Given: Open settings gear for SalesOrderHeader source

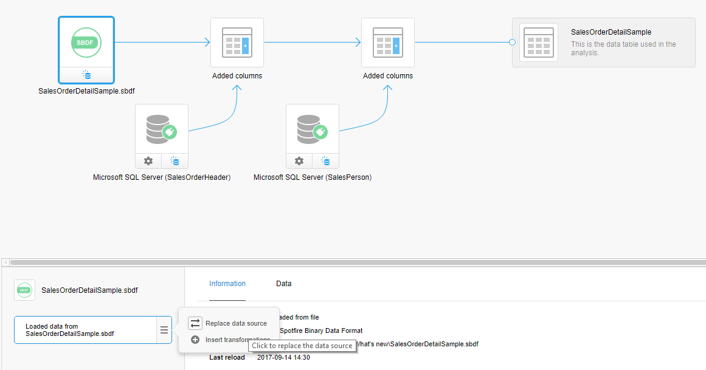Looking at the screenshot, I should 148,161.
